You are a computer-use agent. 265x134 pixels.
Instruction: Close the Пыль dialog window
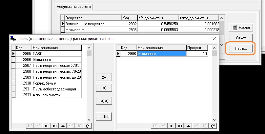(x=214, y=39)
